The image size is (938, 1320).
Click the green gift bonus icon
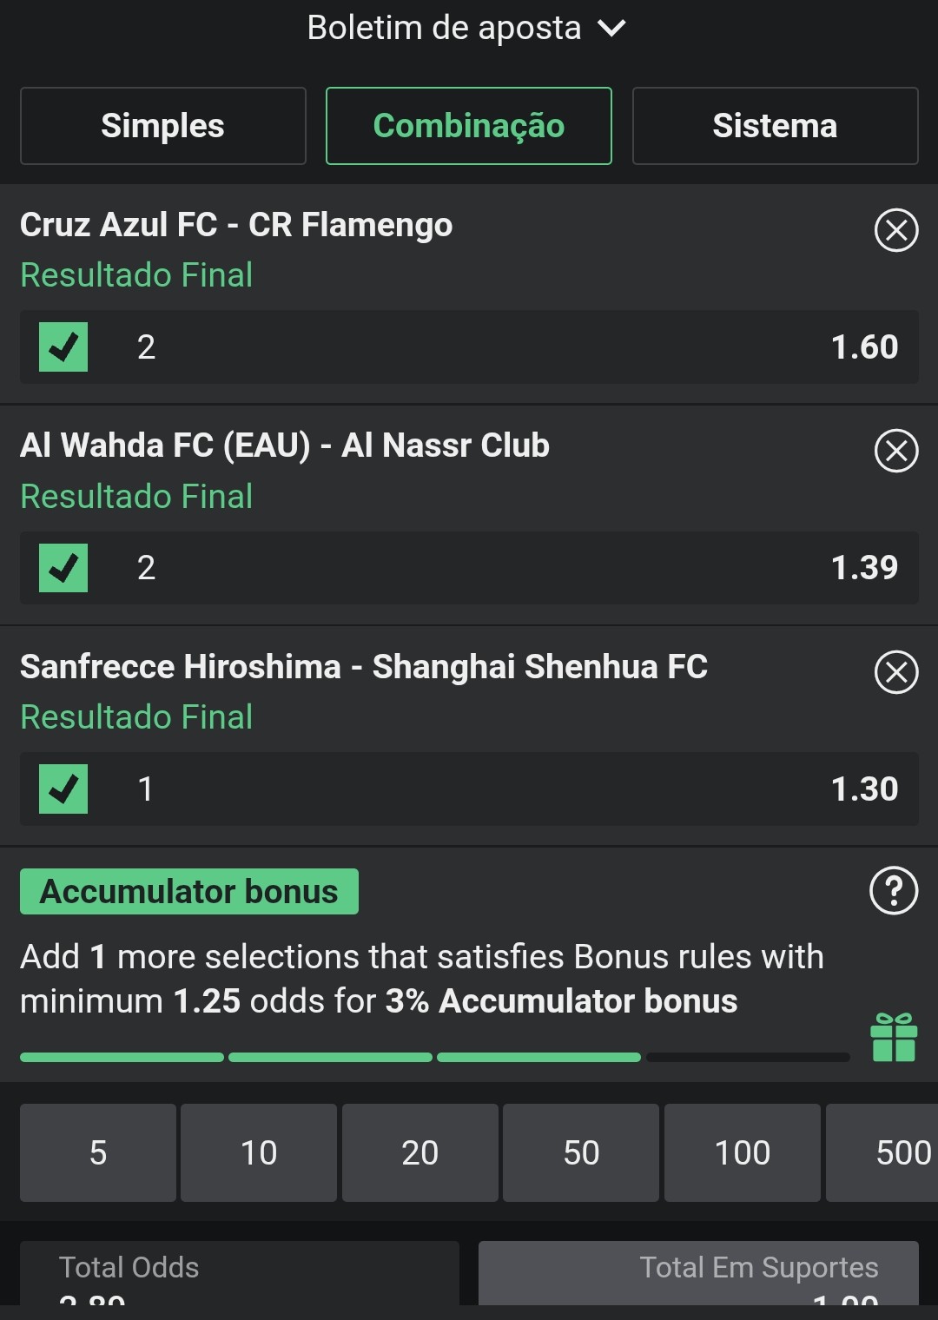[894, 1038]
